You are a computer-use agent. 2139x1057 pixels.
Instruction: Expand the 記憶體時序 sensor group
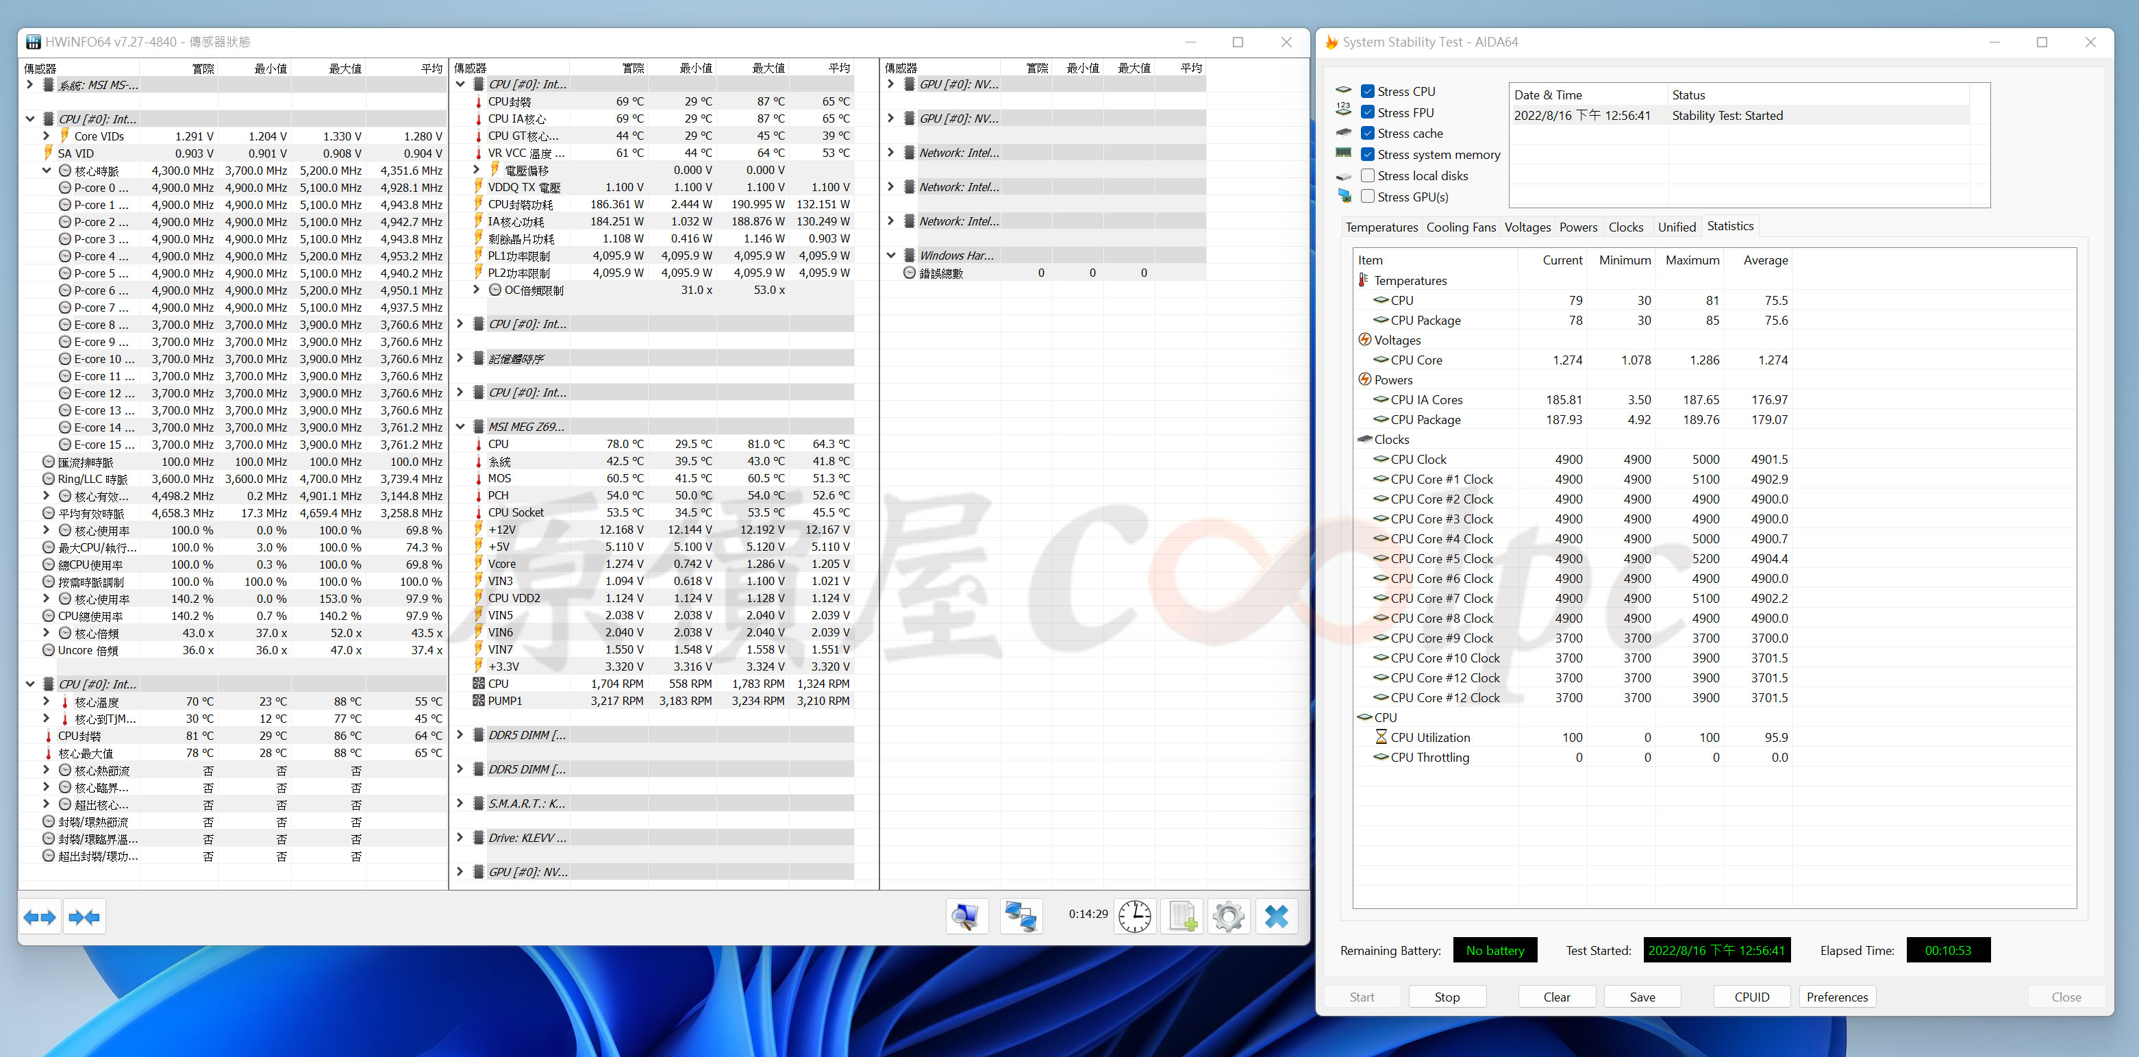[x=460, y=358]
